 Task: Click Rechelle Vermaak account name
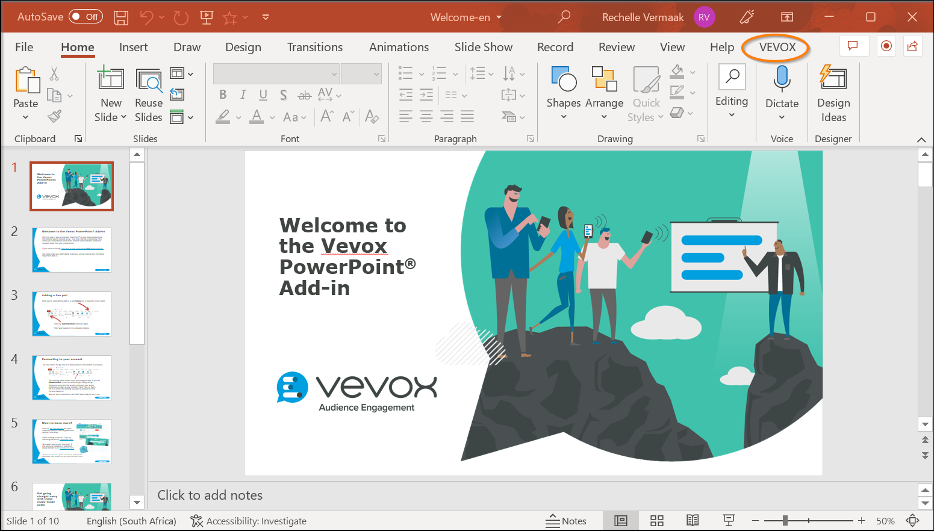(x=643, y=17)
